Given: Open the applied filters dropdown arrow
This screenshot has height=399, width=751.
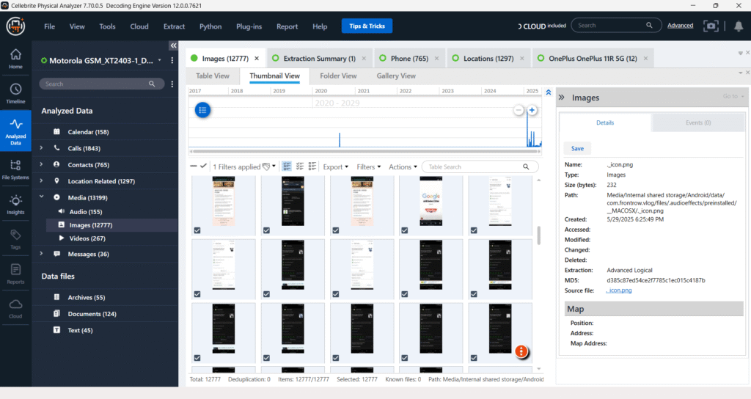Looking at the screenshot, I should pyautogui.click(x=274, y=166).
